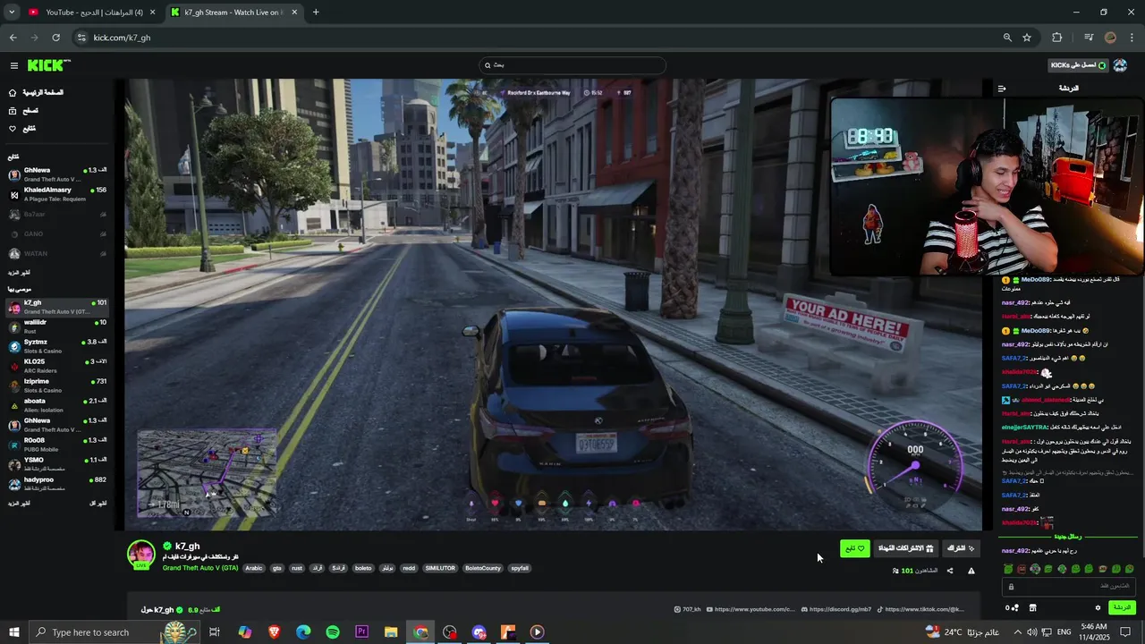
Task: Reload the page
Action: [55, 38]
